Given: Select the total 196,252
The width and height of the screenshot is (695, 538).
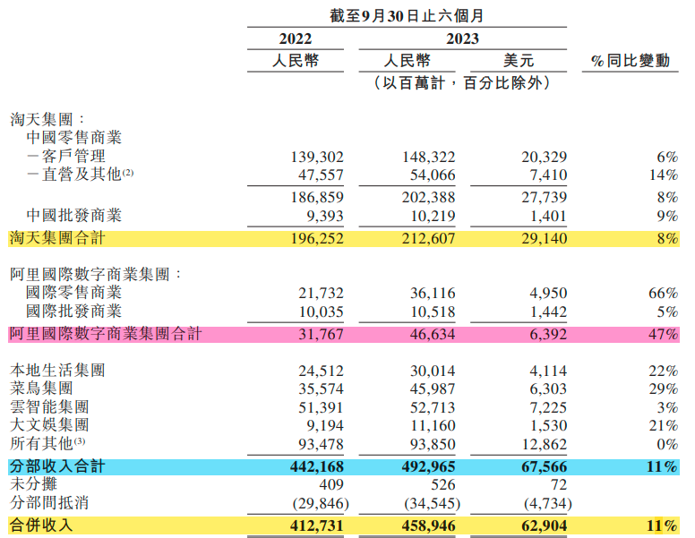Looking at the screenshot, I should [x=317, y=239].
